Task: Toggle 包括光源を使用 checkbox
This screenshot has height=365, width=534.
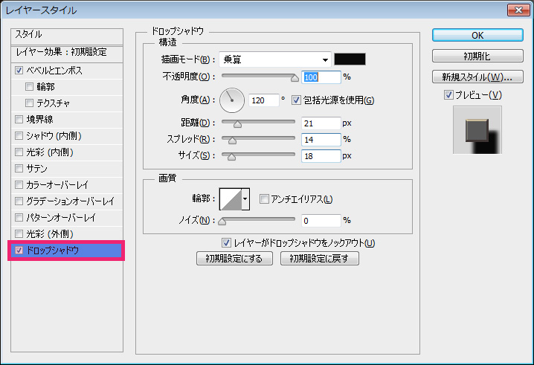Action: coord(296,100)
